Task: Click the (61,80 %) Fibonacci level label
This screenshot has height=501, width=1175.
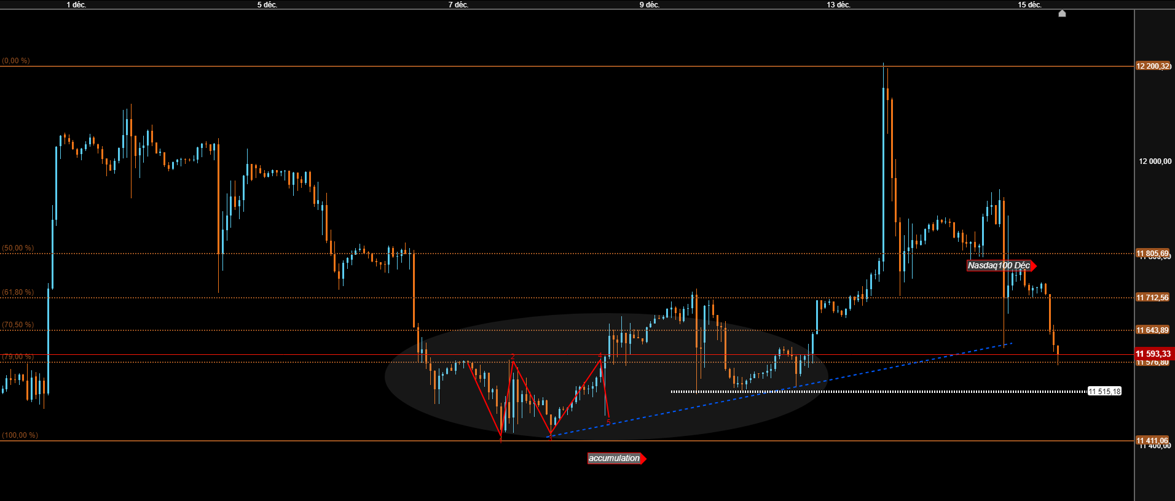Action: (18, 292)
